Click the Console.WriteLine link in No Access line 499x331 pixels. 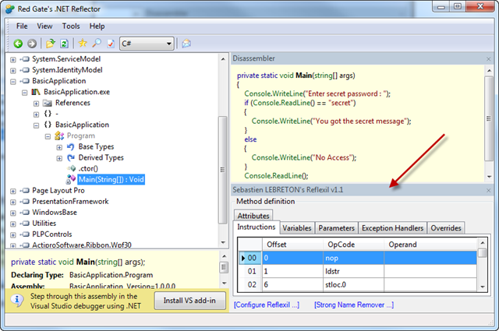tap(281, 157)
